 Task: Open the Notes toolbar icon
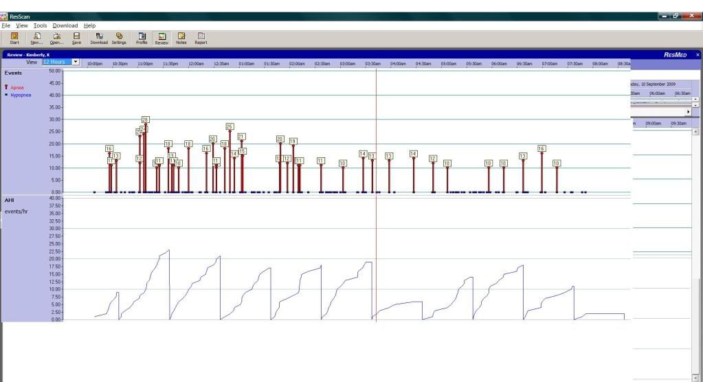(x=181, y=37)
